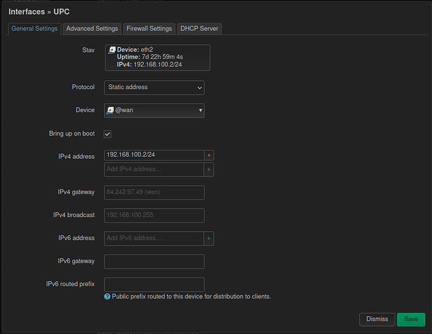Viewport: 432px width, 334px height.
Task: Focus the Add IPv4 address field
Action: [x=154, y=170]
